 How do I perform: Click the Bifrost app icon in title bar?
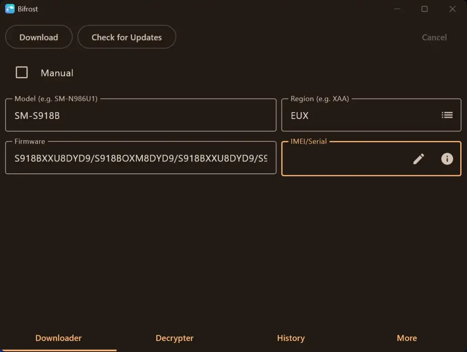coord(10,9)
